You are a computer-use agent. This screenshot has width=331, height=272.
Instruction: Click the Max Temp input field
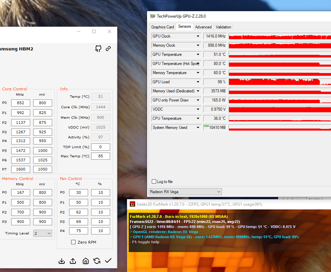point(101,156)
